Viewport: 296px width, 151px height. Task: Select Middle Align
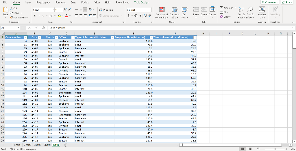(x=81, y=10)
